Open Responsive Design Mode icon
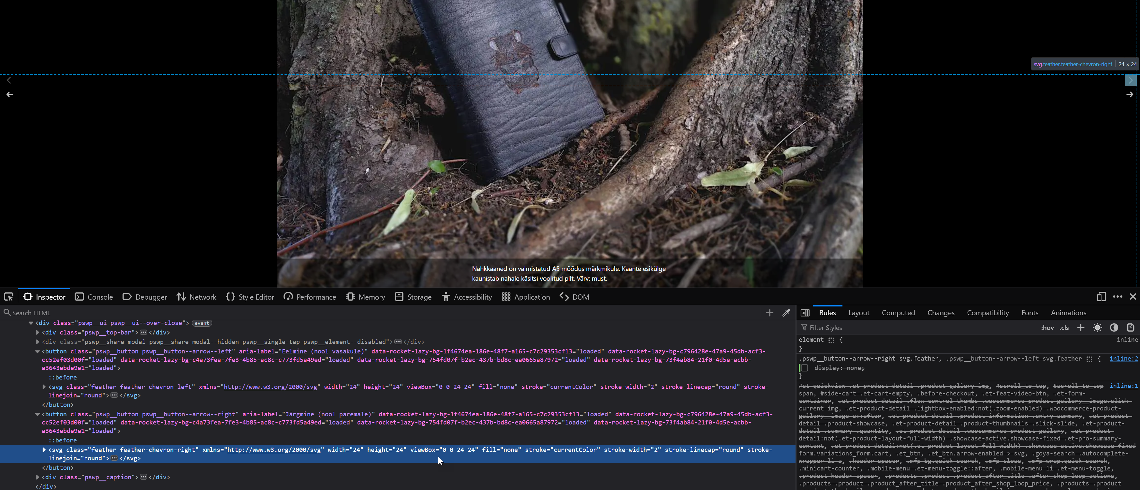This screenshot has width=1140, height=490. coord(1101,297)
